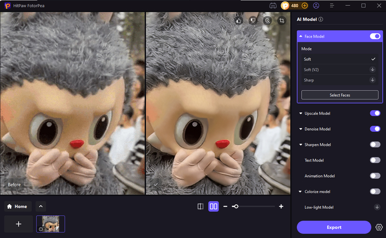386x238 pixels.
Task: Click the Text Model label
Action: click(x=314, y=160)
